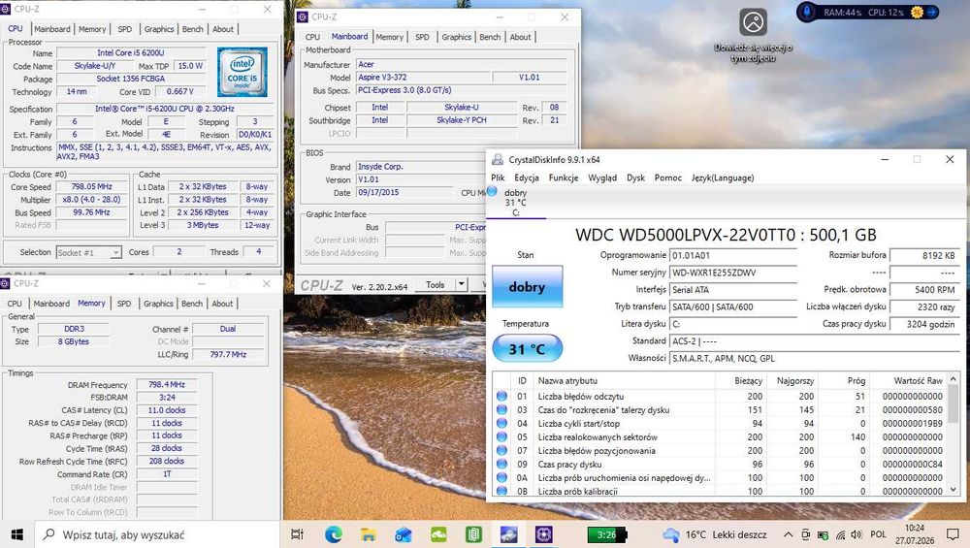
Task: Click the 'Wartość Raw' column header
Action: pos(908,380)
